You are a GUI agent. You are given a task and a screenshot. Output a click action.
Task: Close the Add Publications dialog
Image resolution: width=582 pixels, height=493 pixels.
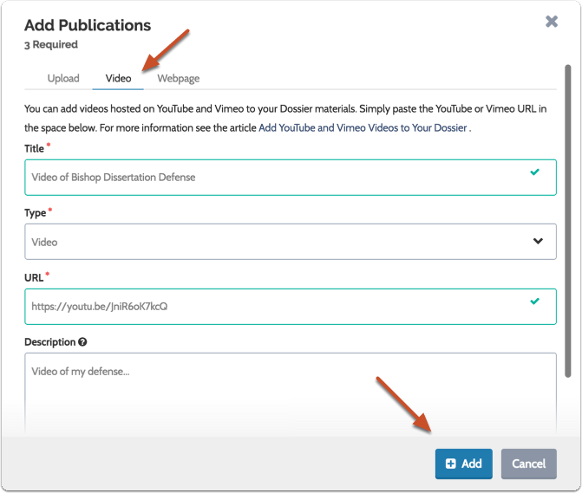click(x=552, y=22)
